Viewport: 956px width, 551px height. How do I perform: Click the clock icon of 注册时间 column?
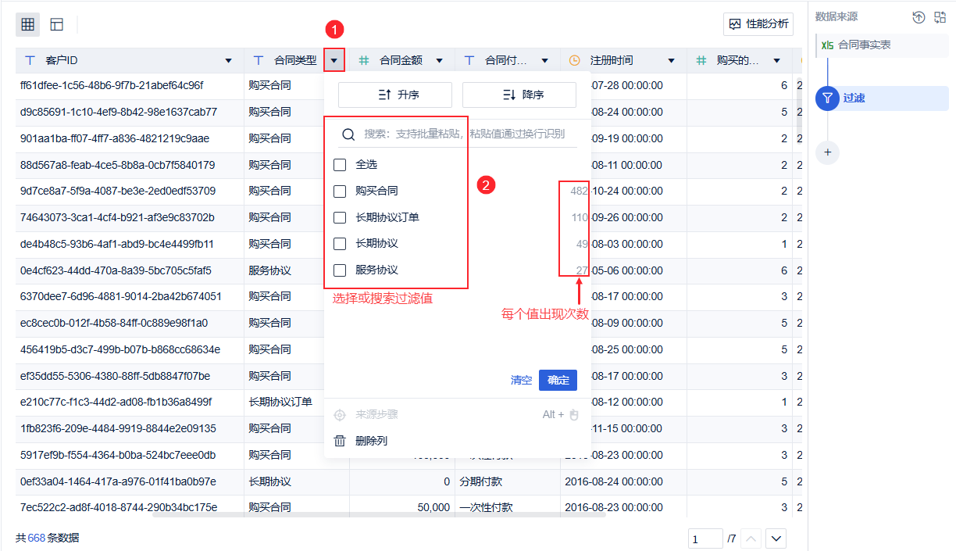575,60
